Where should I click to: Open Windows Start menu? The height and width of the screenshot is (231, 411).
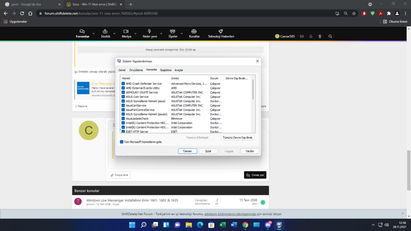point(132,225)
